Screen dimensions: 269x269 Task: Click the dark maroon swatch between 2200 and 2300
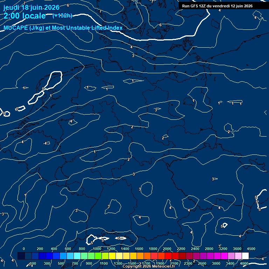tap(182, 256)
